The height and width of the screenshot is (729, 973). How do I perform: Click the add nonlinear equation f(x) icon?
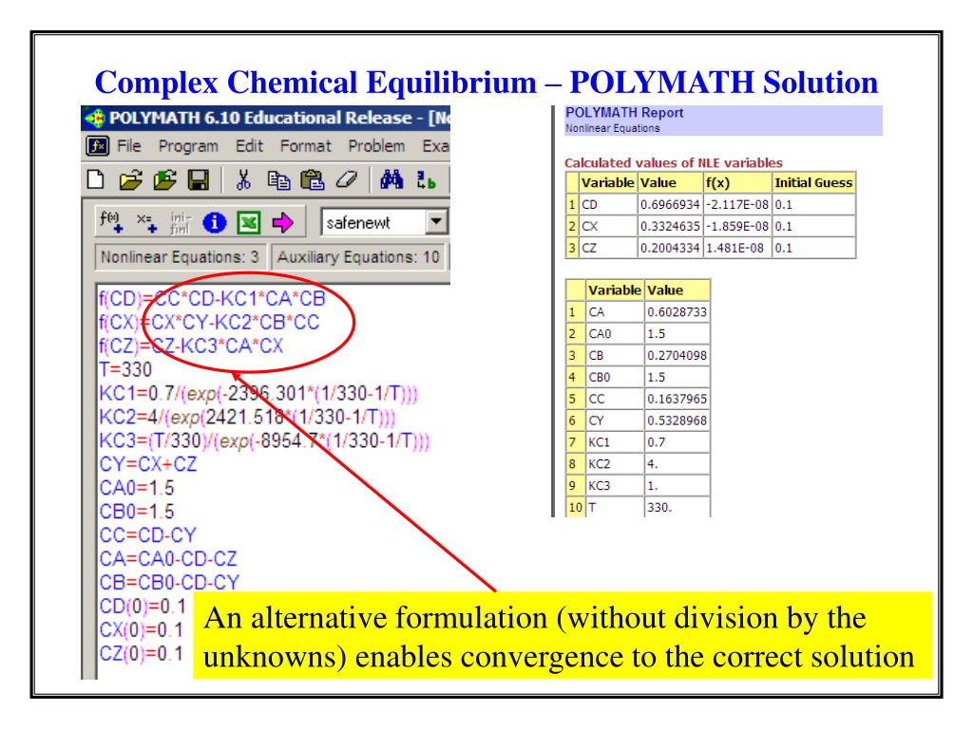112,222
